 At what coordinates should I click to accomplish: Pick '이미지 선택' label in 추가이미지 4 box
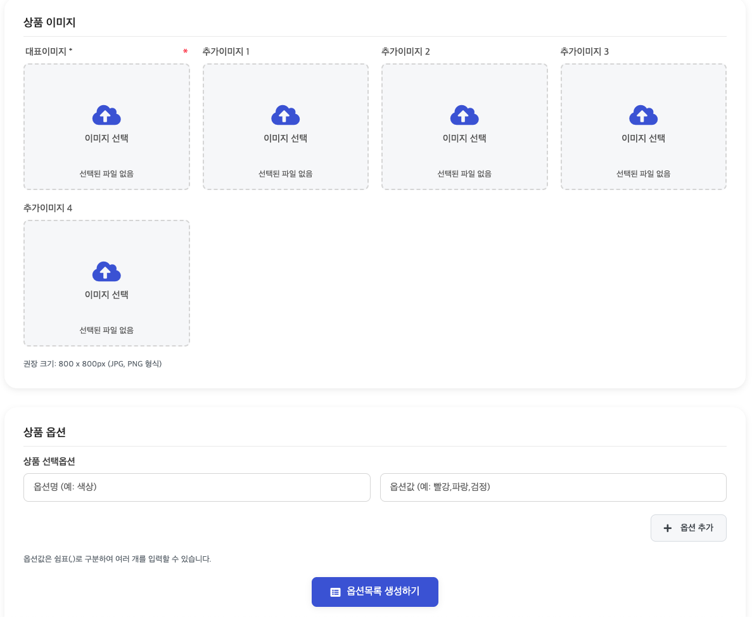pos(106,295)
